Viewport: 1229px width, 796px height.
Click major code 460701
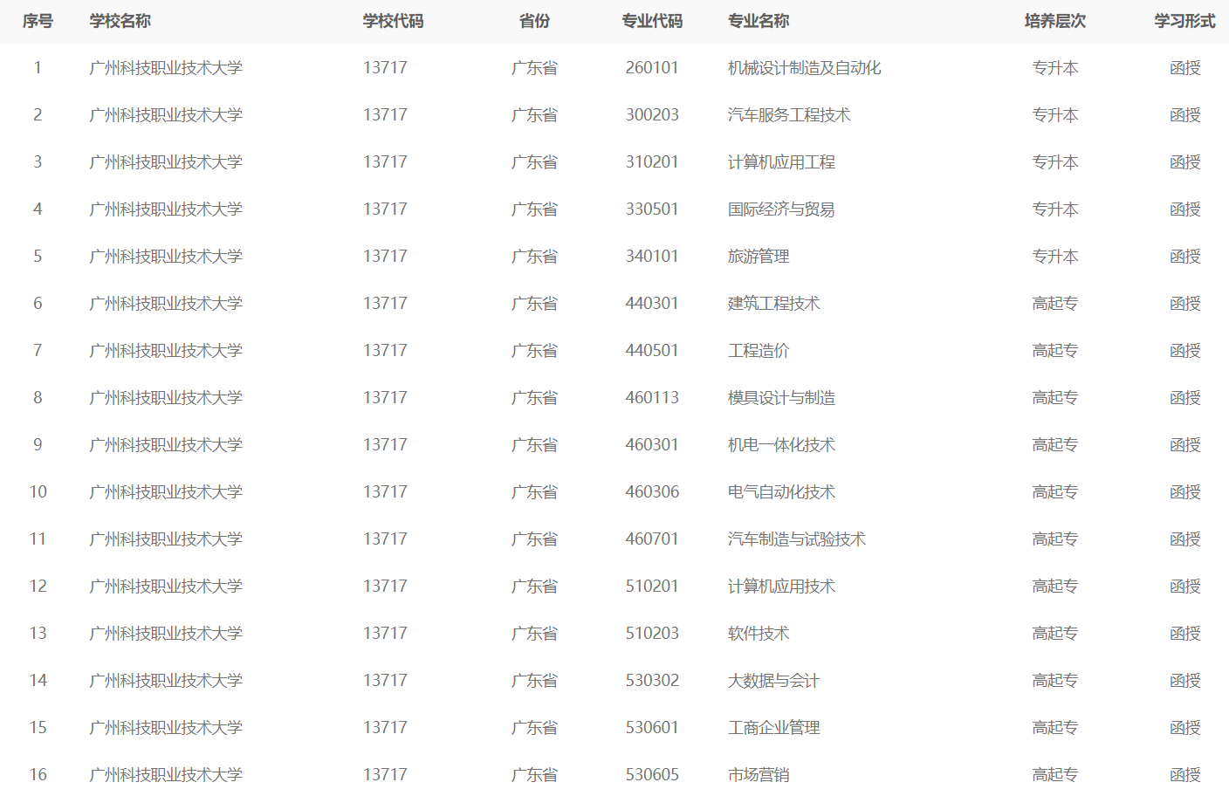coord(652,539)
